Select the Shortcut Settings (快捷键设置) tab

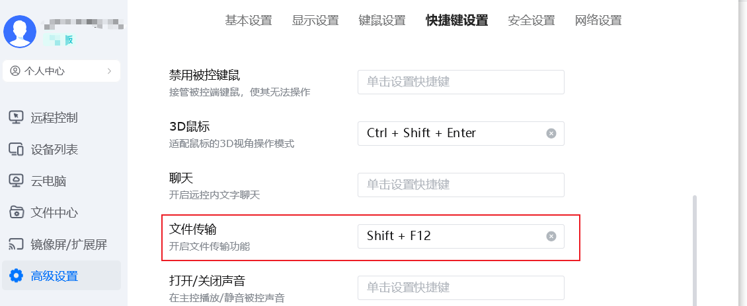(457, 20)
